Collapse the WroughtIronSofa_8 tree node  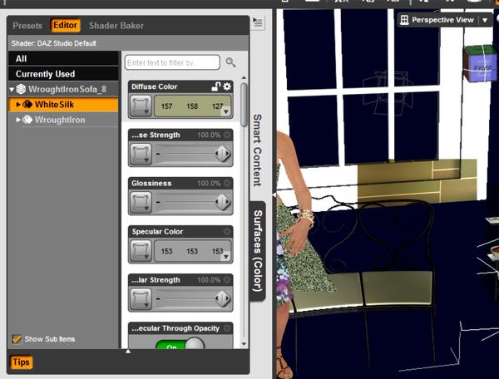coord(12,89)
